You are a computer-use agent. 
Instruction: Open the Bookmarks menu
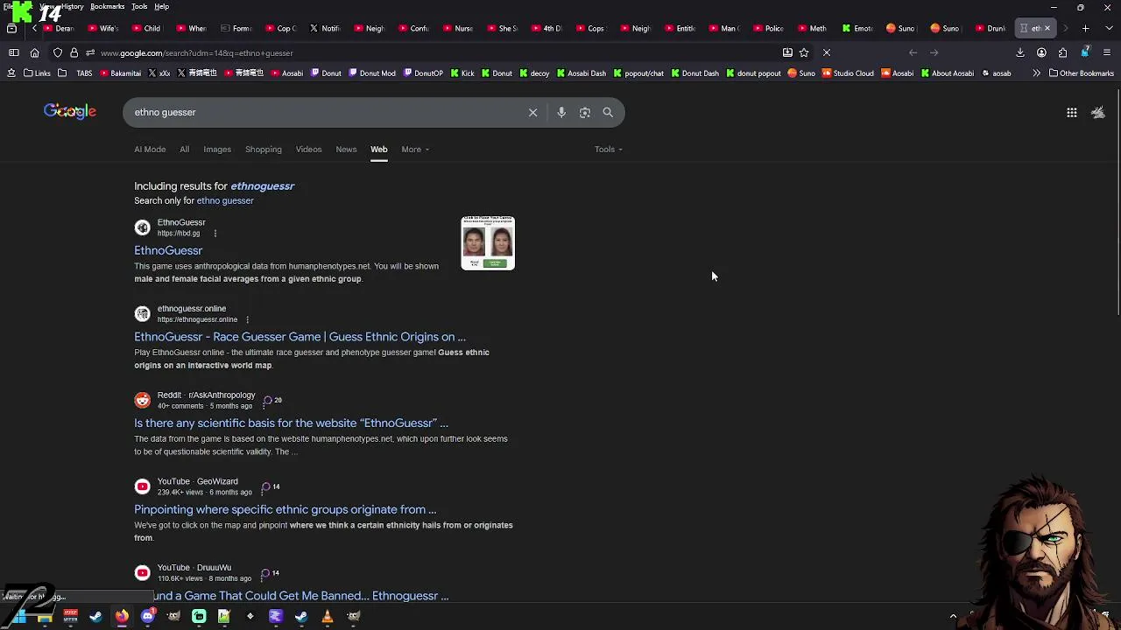[x=107, y=7]
